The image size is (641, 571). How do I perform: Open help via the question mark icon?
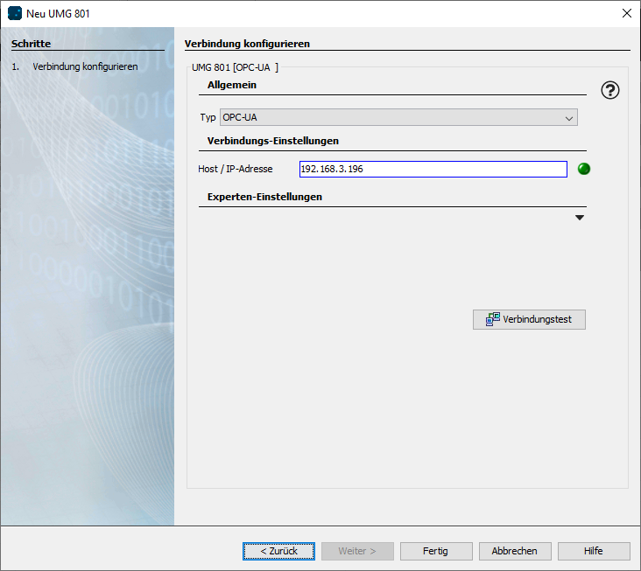tap(610, 90)
